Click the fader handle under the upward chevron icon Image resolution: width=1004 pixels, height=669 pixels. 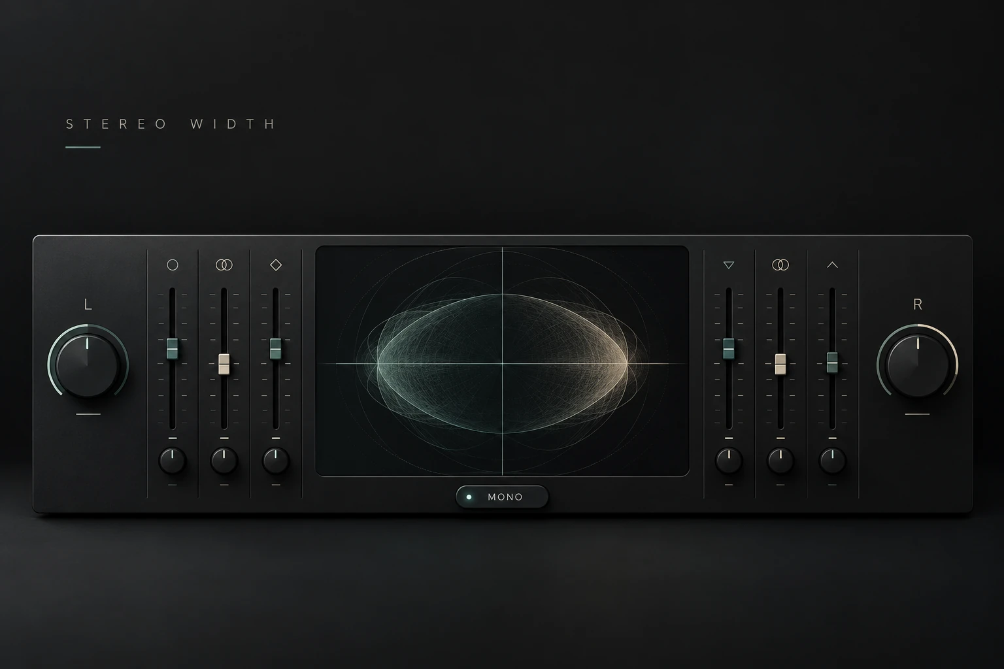coord(832,363)
